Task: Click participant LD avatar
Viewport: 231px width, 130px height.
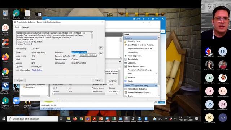Action: (209, 78)
